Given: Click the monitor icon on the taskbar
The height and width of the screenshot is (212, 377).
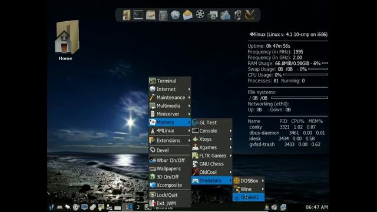Looking at the screenshot, I should point(84,207).
